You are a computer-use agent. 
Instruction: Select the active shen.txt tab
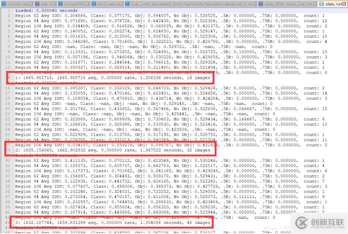click(x=333, y=4)
